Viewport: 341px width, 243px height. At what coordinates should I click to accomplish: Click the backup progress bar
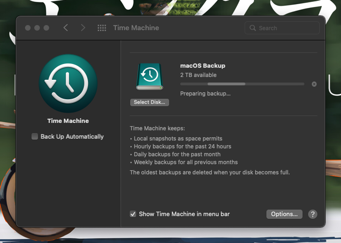[x=242, y=84]
